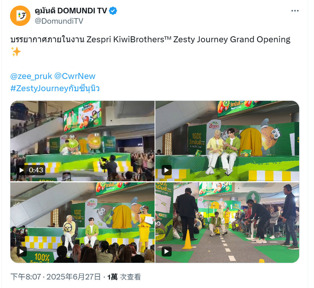Image resolution: width=314 pixels, height=288 pixels.
Task: Open the @zee_pruk mention
Action: [x=31, y=76]
